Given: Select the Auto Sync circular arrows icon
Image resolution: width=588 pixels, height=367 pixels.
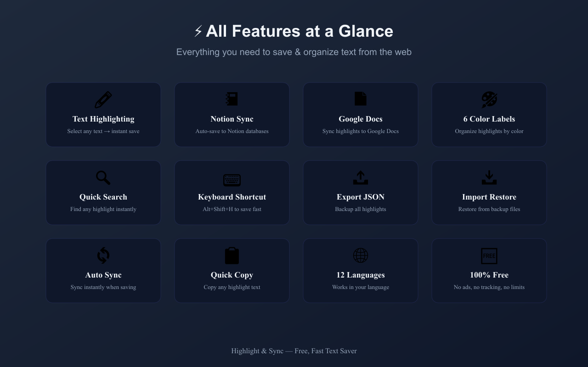Looking at the screenshot, I should coord(103,256).
